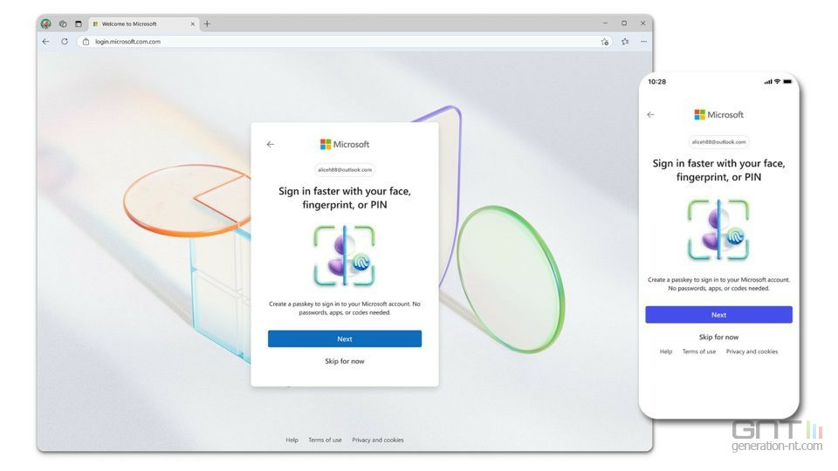Tap Next on the phone screen
Image resolution: width=838 pixels, height=471 pixels.
718,315
